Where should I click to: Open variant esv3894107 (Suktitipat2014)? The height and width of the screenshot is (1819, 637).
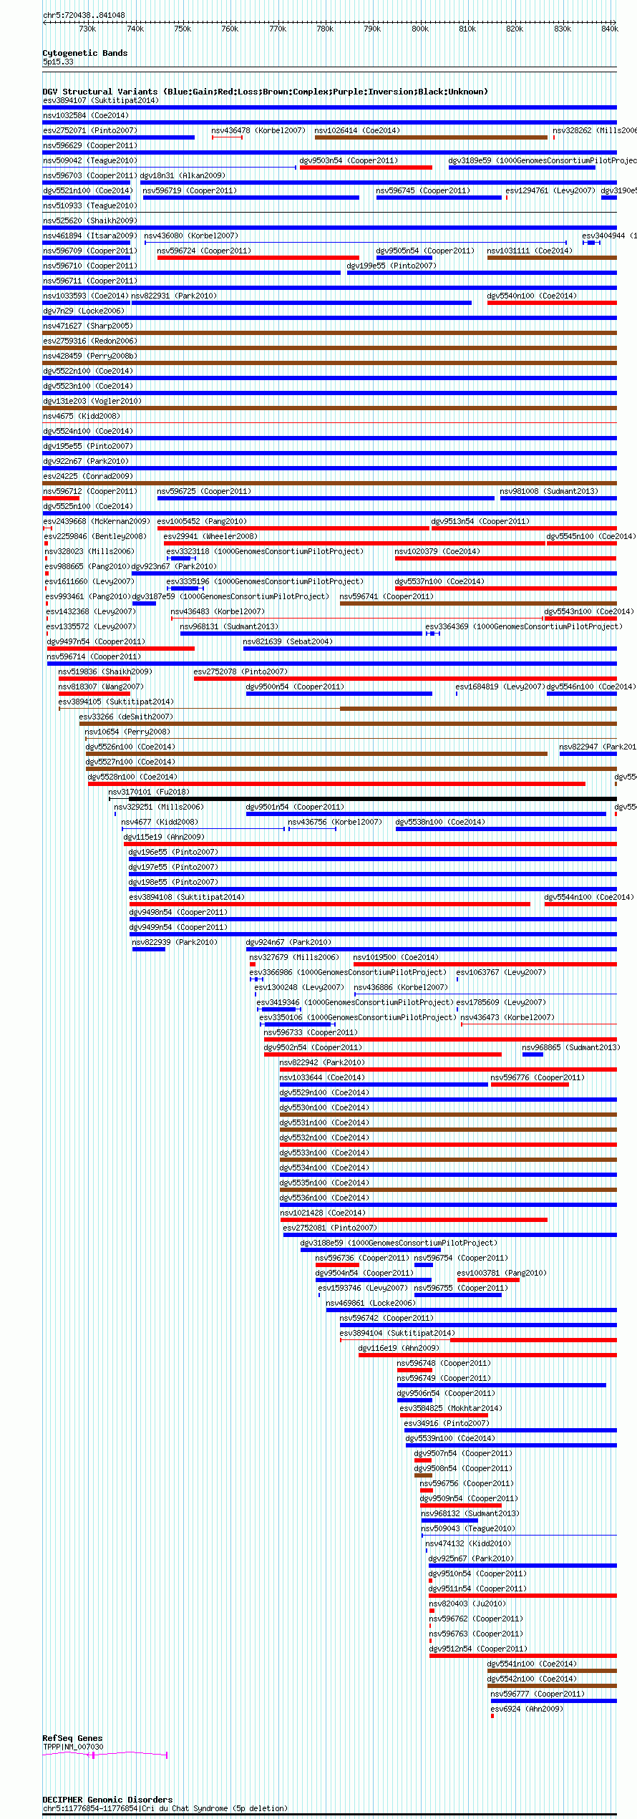click(101, 100)
